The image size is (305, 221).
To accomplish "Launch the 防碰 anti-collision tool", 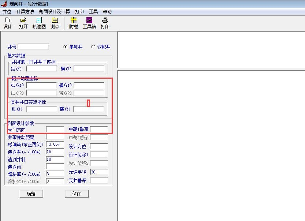I will (74, 23).
